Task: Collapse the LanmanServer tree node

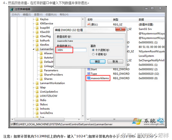Action: tap(34, 49)
